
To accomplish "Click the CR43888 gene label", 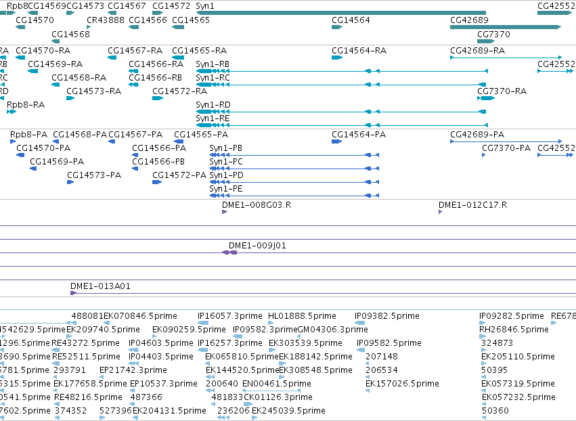I will [x=106, y=20].
